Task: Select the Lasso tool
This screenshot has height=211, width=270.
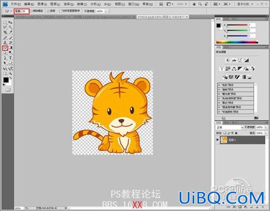Action: point(5,27)
